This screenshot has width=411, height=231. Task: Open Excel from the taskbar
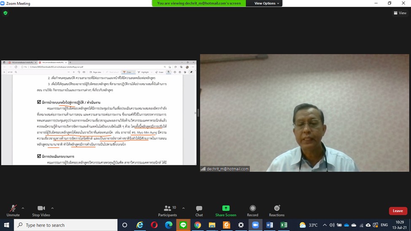pyautogui.click(x=284, y=225)
